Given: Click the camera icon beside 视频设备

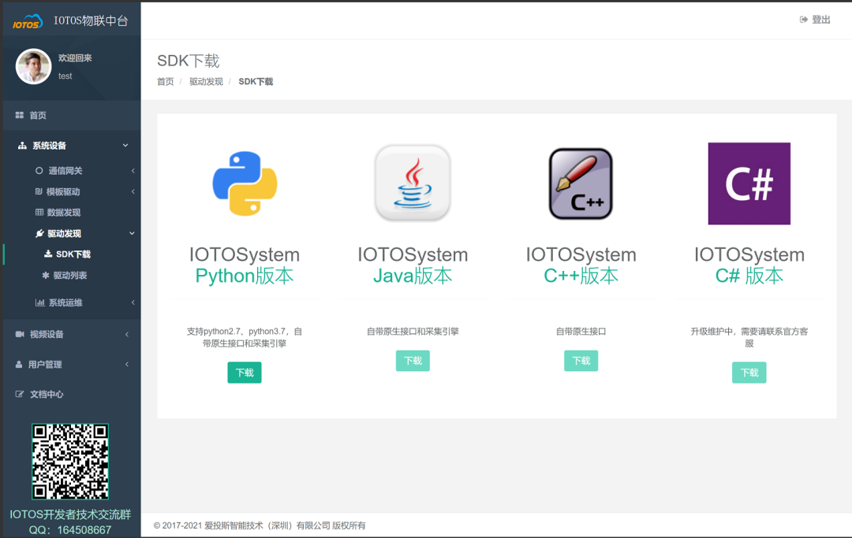Looking at the screenshot, I should [20, 334].
